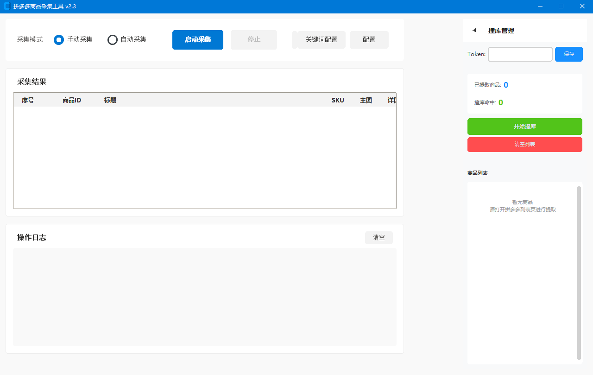The height and width of the screenshot is (375, 593).
Task: Click the 序号 column header
Action: [28, 100]
